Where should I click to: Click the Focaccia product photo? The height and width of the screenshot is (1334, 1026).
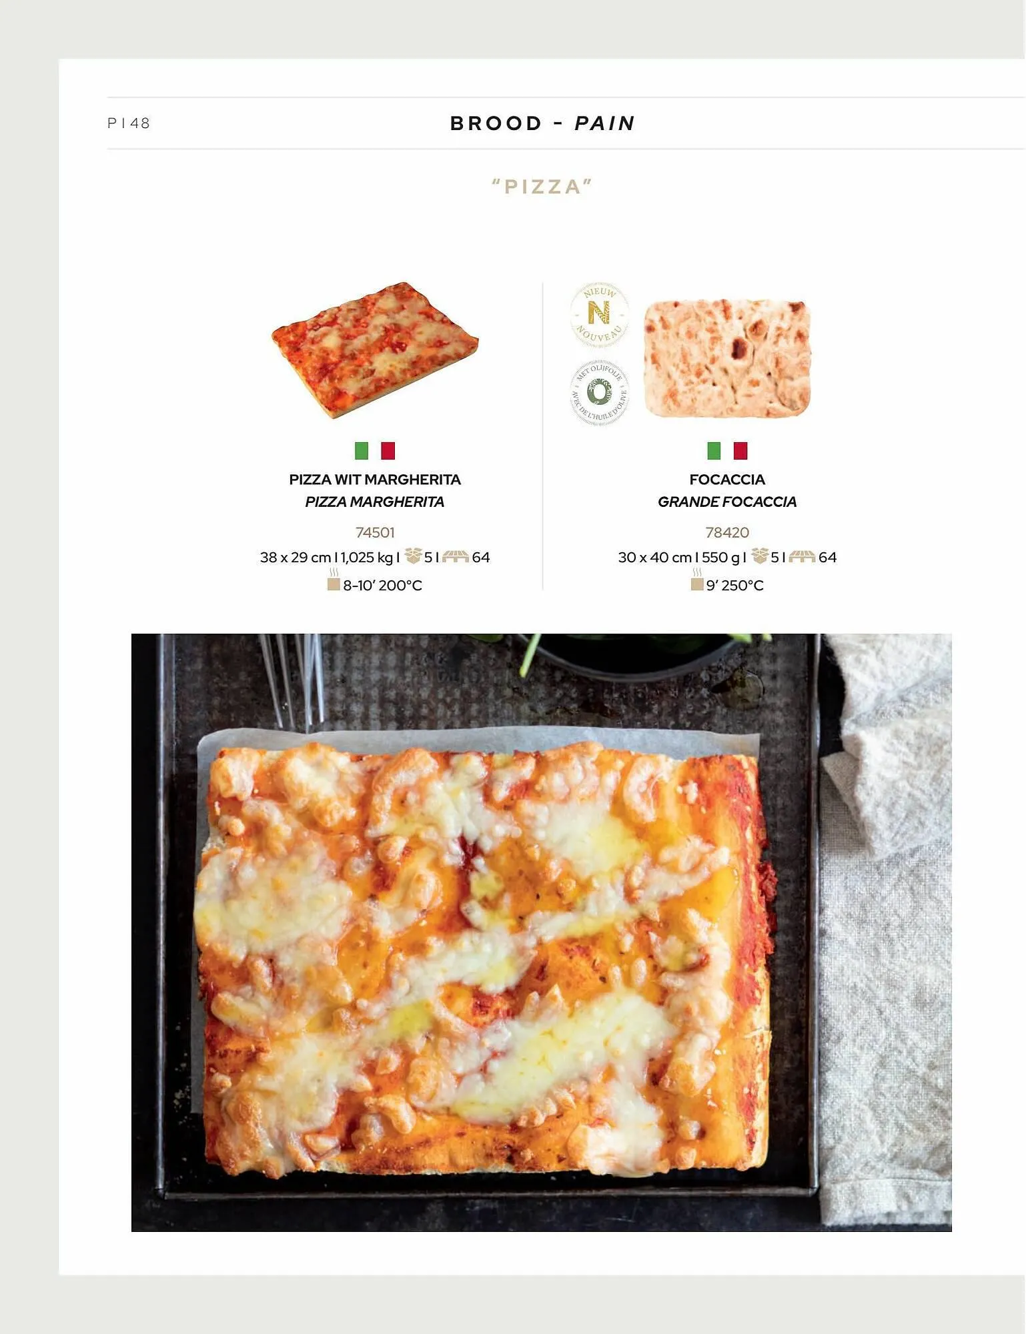pyautogui.click(x=727, y=358)
